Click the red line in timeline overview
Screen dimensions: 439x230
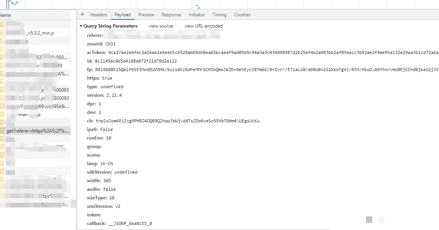pyautogui.click(x=7, y=4)
